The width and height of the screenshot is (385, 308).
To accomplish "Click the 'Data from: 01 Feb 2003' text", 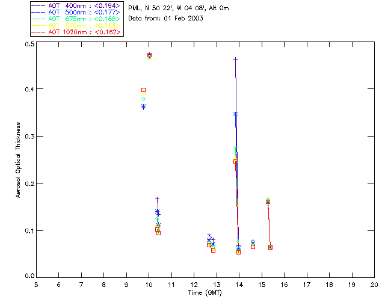I will (x=166, y=19).
